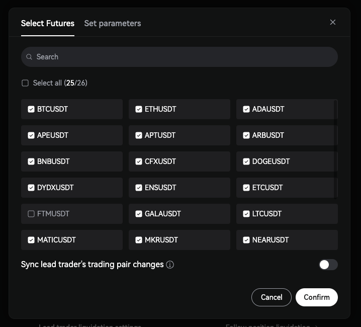361x327 pixels.
Task: Uncheck the GALAUSDT pair
Action: coord(139,214)
